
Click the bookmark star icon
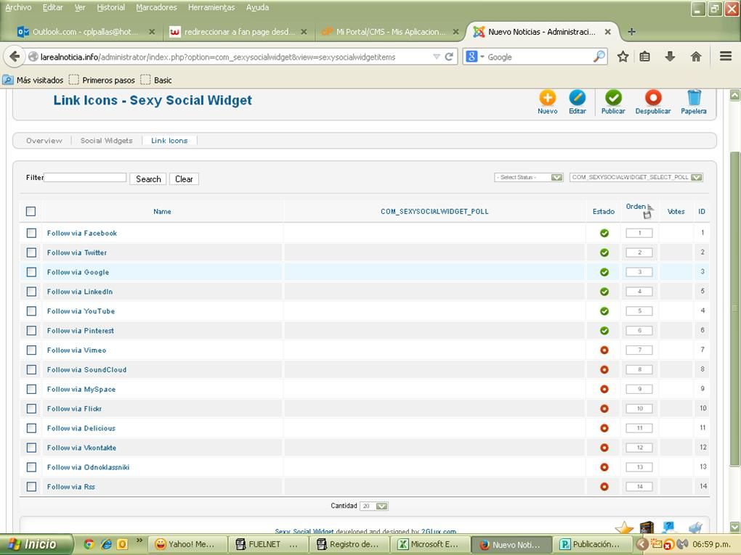point(623,57)
